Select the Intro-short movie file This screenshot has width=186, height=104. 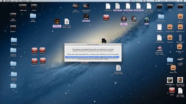[76, 6]
